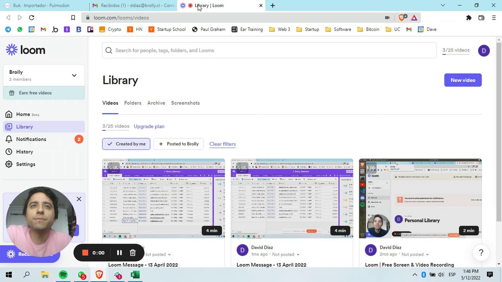Click the notifications badge showing 2
This screenshot has height=282, width=502.
[79, 139]
